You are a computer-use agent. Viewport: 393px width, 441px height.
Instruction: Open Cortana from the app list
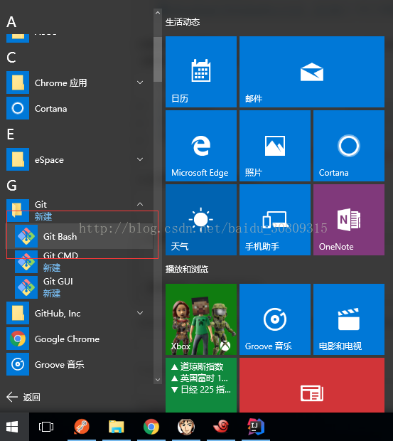[x=80, y=108]
